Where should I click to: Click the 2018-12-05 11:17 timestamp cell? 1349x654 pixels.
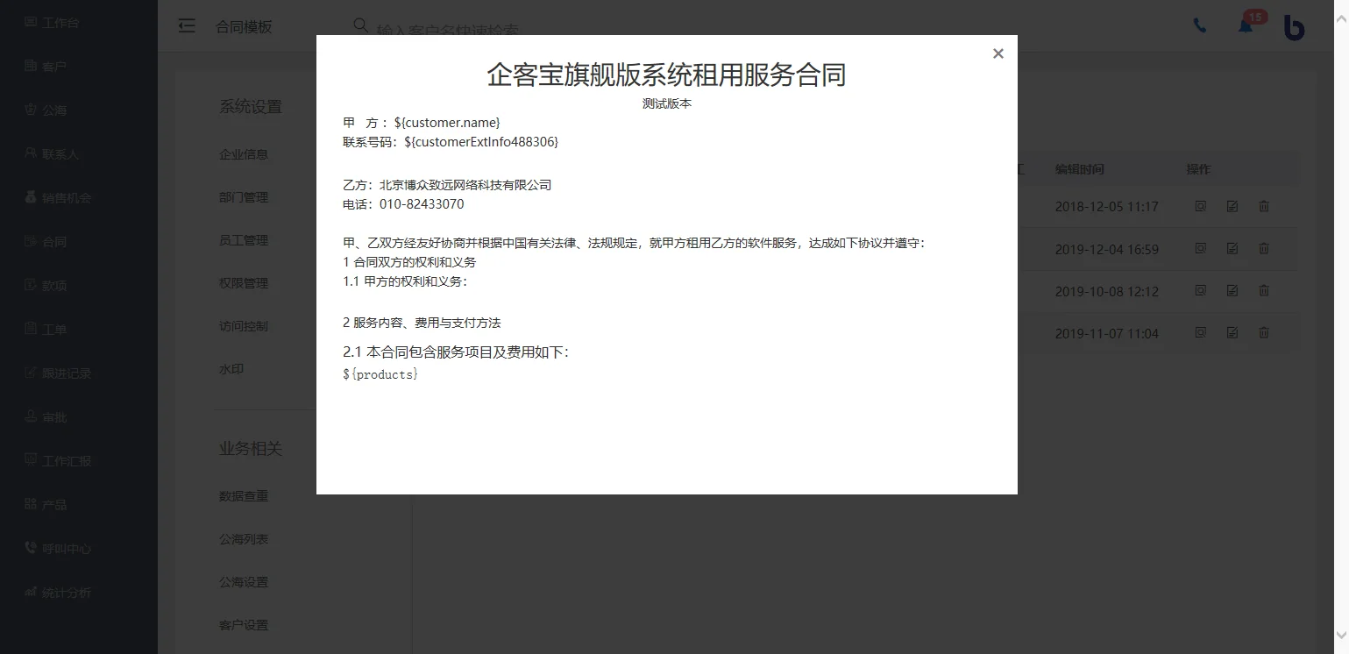[x=1106, y=207]
